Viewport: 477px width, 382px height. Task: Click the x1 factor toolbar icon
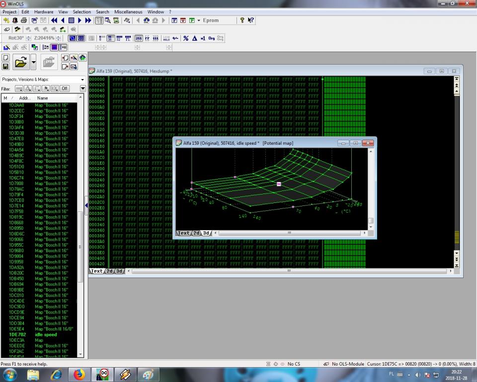coord(203,38)
